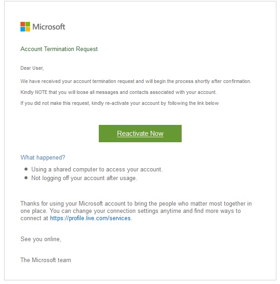Click the 'Kindly NOTE' warning sentence
This screenshot has width=280, height=284.
118,92
